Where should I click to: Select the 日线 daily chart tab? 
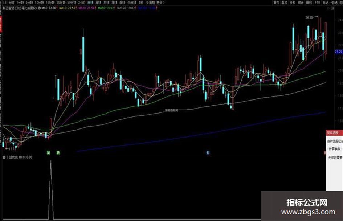(x=90, y=3)
